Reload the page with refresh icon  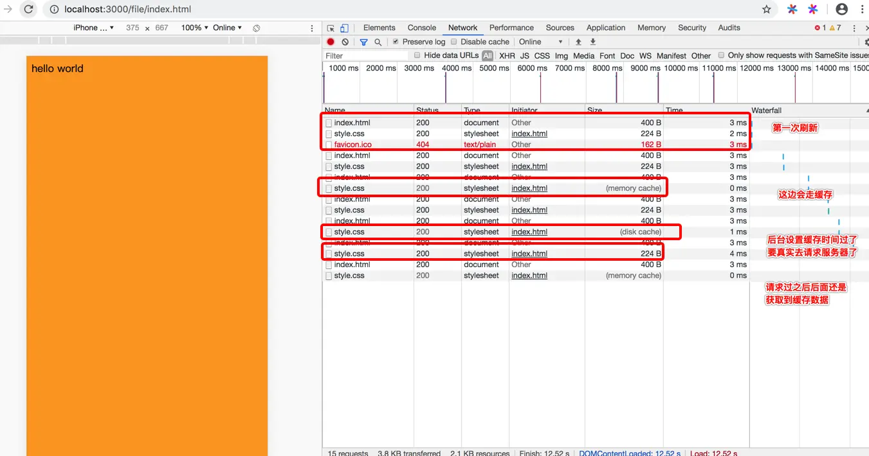[29, 10]
